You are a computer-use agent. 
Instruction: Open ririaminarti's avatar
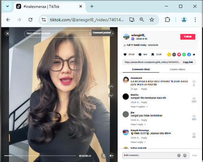125,80
